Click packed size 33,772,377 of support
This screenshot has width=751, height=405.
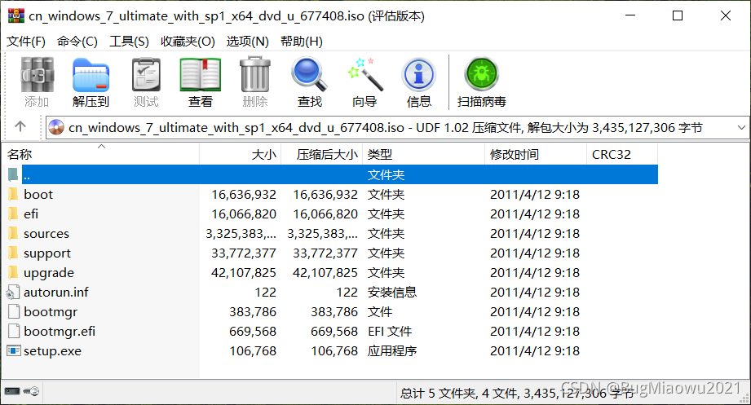pyautogui.click(x=325, y=253)
